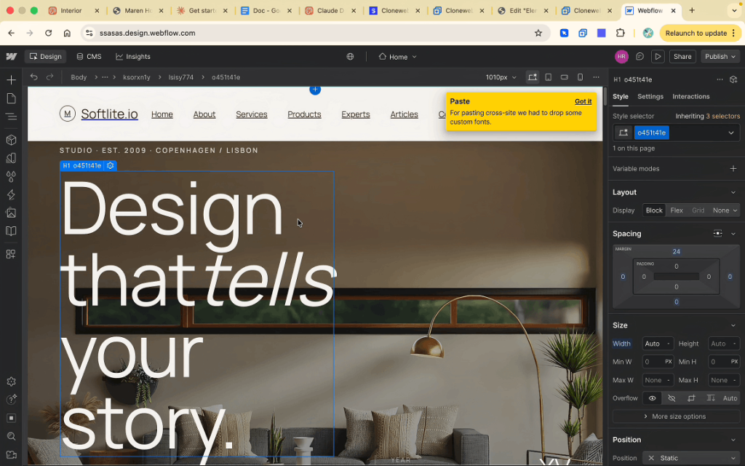Open the Interactions tab
Image resolution: width=745 pixels, height=466 pixels.
click(x=691, y=97)
